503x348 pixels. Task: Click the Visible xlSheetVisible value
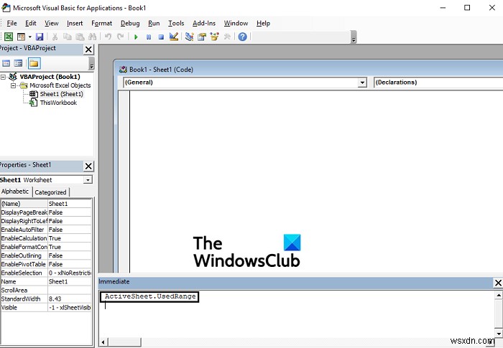pos(70,308)
